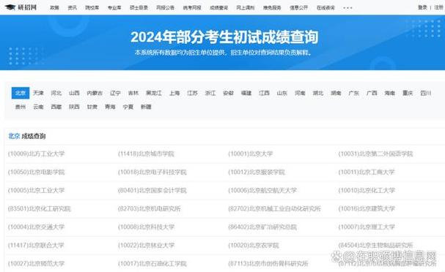Go to 专业库 in the top navigation
The image size is (445, 272).
pos(114,7)
